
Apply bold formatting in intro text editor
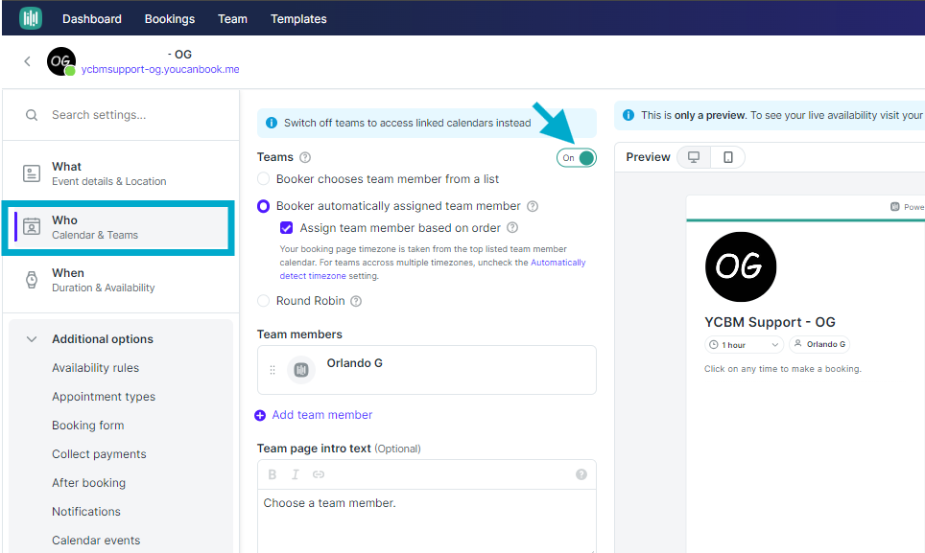(x=272, y=474)
